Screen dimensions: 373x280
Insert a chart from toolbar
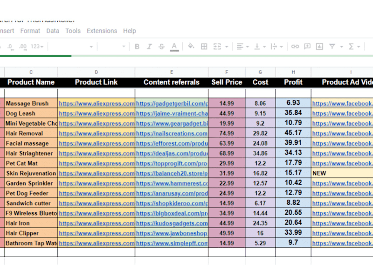click(319, 46)
